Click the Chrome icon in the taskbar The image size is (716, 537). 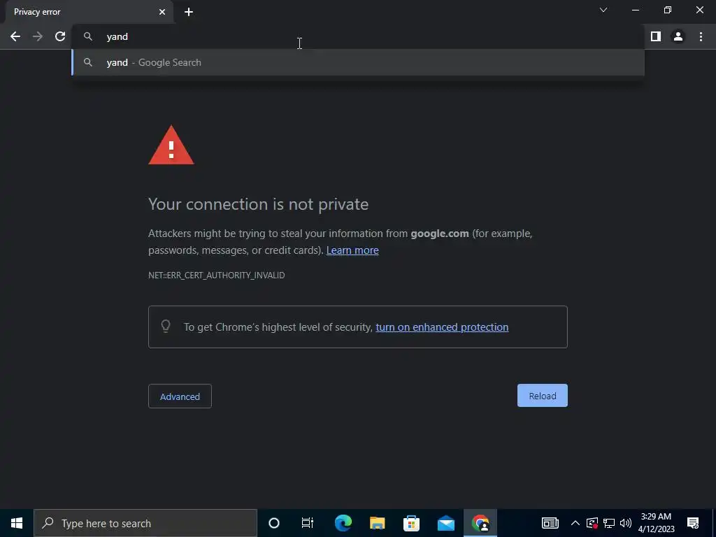coord(480,523)
